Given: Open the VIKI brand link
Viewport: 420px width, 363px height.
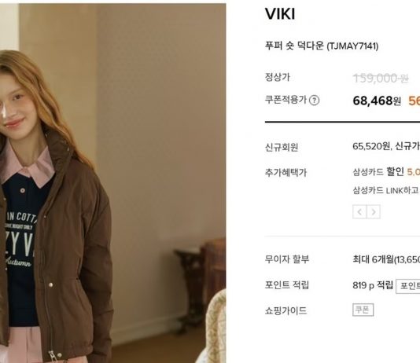Looking at the screenshot, I should coord(280,14).
